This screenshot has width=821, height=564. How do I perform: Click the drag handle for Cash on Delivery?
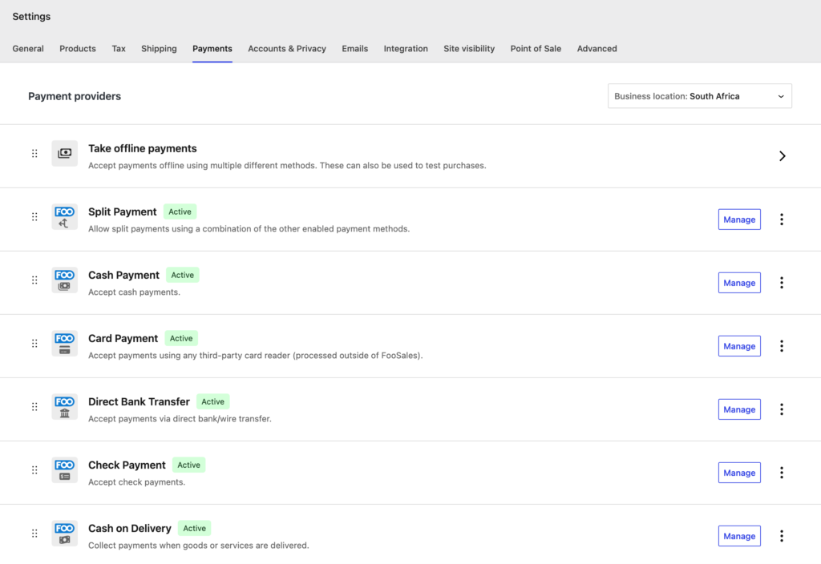34,533
